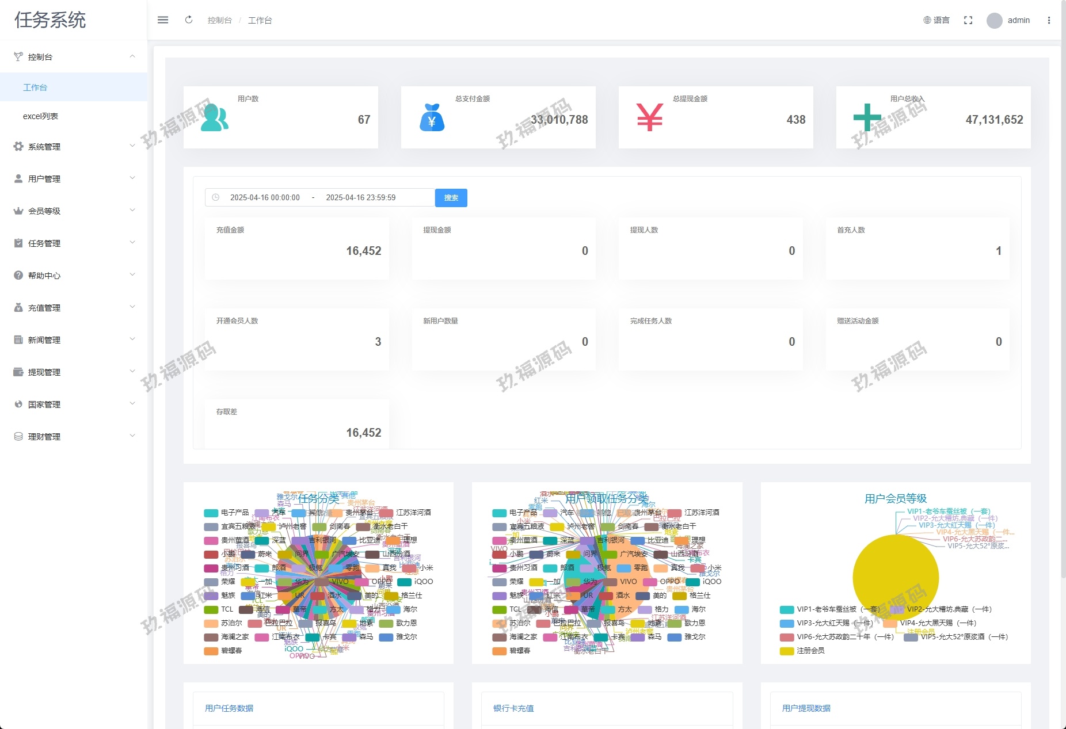Select the 工作台 sidebar item
Viewport: 1066px width, 729px height.
(35, 87)
